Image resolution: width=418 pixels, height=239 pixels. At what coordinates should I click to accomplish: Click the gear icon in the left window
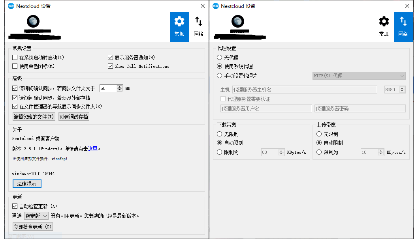(x=179, y=22)
